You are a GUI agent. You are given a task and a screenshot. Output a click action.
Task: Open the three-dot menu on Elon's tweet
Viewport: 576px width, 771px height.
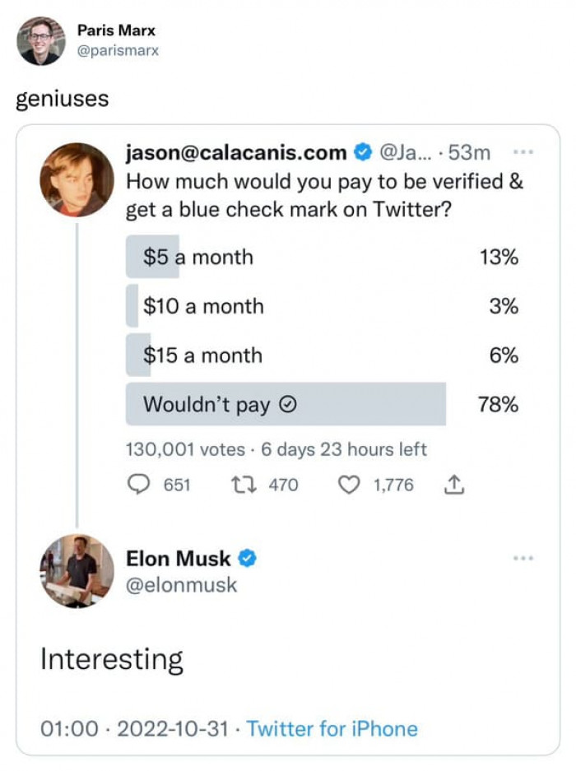coord(523,558)
